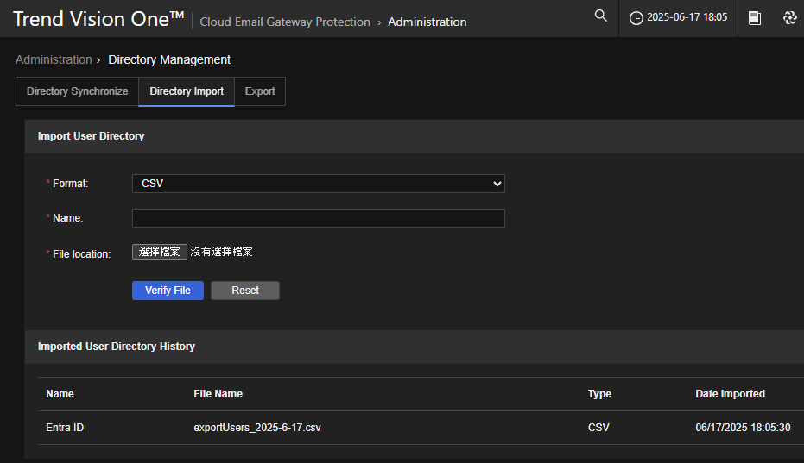Select the Directory Import tab
Image resolution: width=804 pixels, height=463 pixels.
[x=187, y=91]
